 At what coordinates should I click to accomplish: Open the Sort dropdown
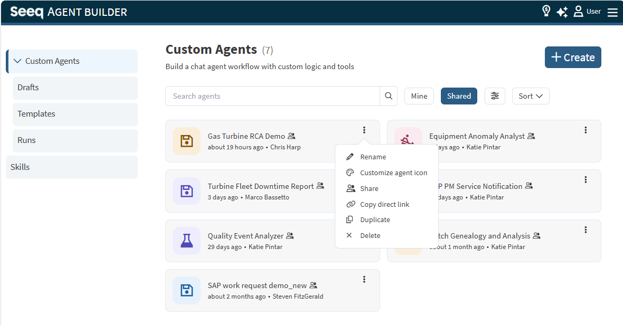point(531,96)
